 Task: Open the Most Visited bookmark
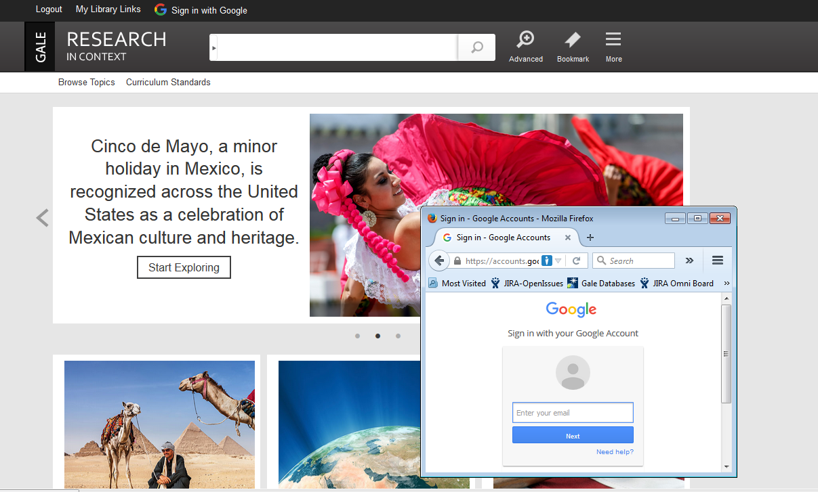pos(457,284)
